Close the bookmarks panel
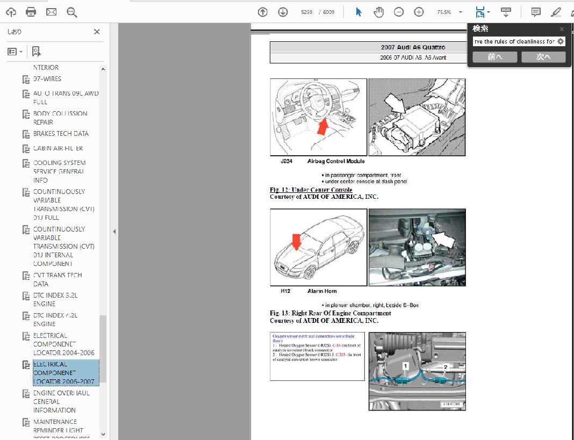This screenshot has width=574, height=440. (x=97, y=32)
